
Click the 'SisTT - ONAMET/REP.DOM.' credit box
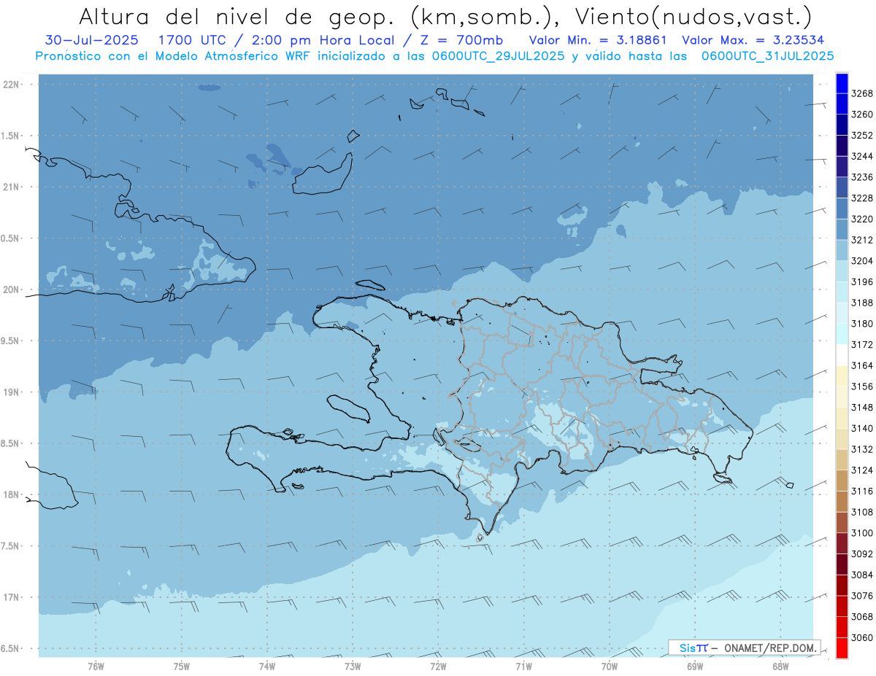[745, 647]
